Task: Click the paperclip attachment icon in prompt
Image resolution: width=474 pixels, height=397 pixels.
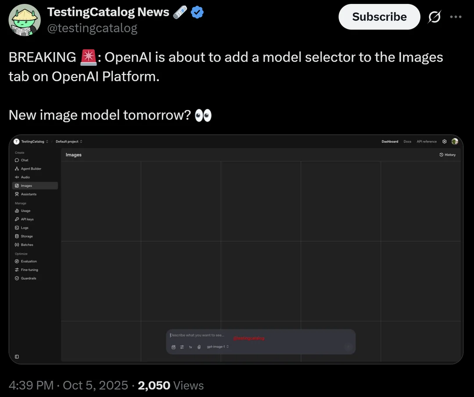Action: pyautogui.click(x=199, y=347)
